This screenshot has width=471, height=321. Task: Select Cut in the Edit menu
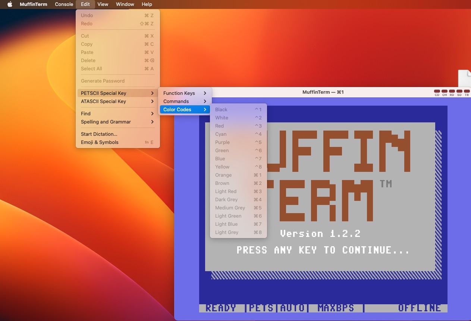118,36
